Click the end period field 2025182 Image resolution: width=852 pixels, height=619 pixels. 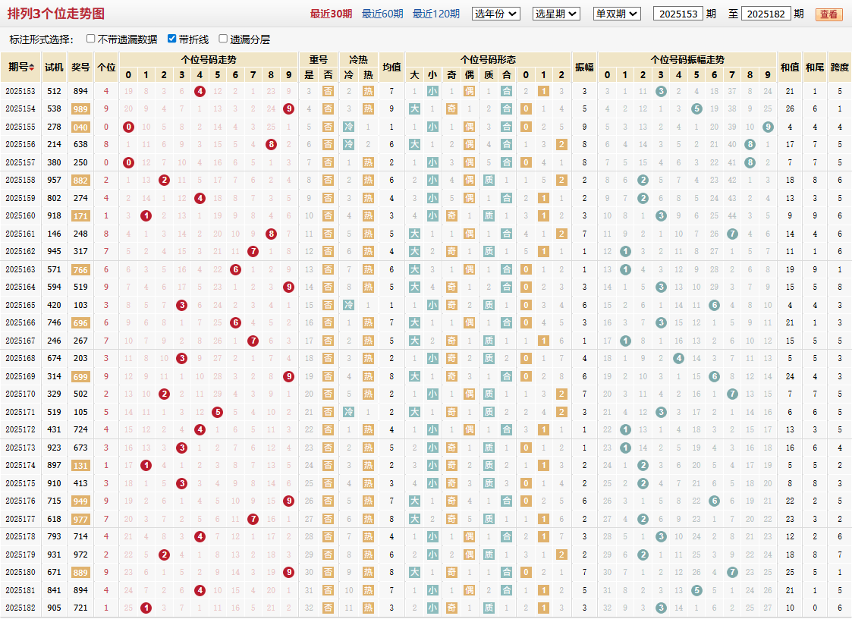766,14
